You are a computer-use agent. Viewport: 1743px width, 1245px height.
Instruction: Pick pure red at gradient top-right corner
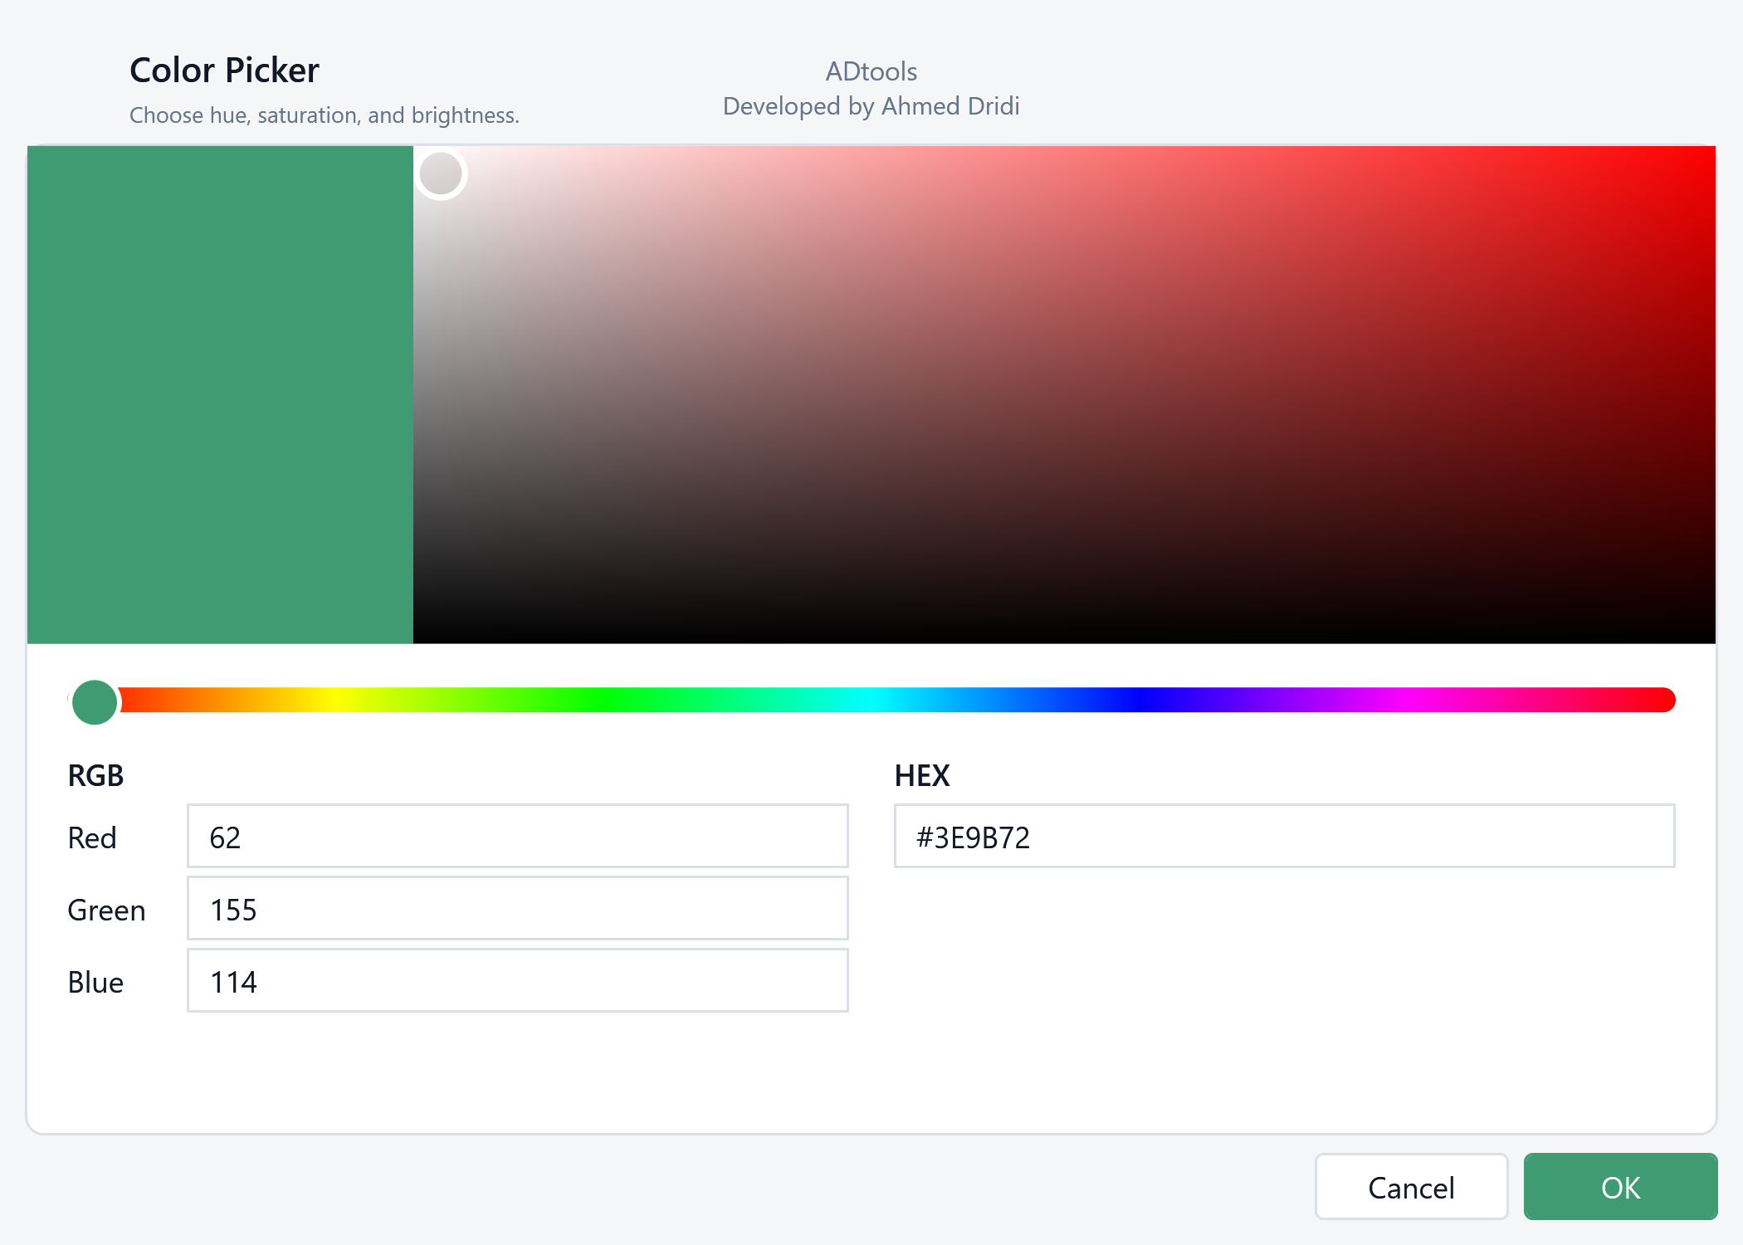pos(1708,153)
